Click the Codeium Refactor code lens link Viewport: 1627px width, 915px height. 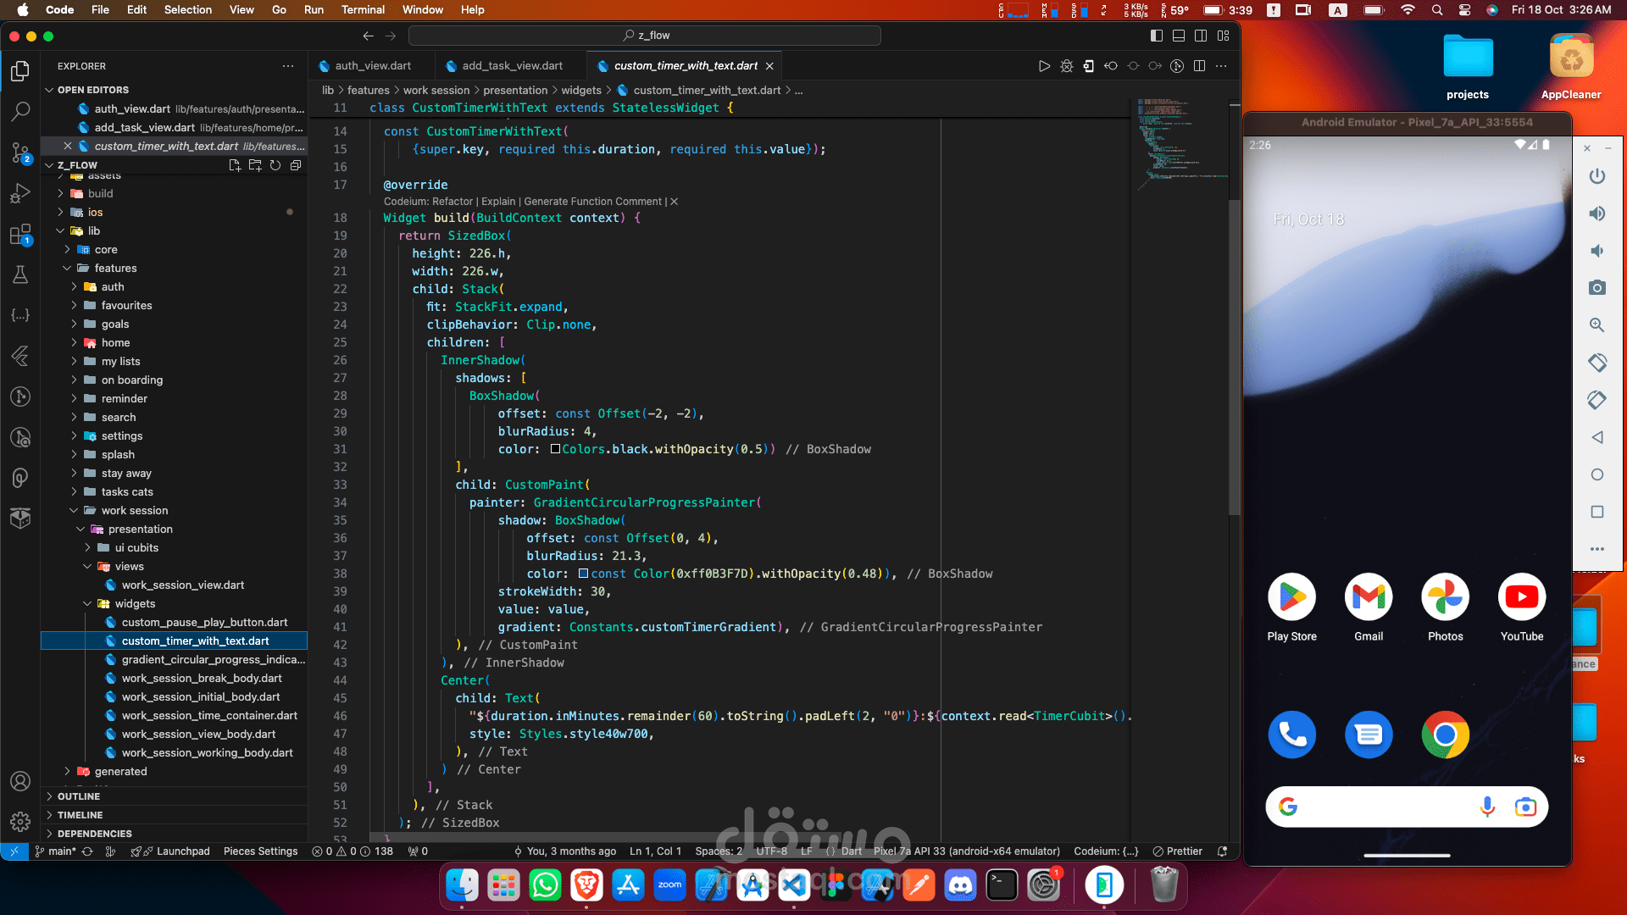[x=452, y=202]
